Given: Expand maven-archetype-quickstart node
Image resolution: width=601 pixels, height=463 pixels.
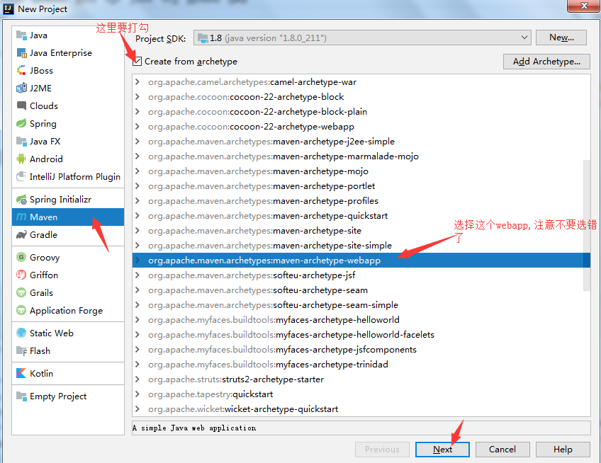Looking at the screenshot, I should tap(137, 216).
